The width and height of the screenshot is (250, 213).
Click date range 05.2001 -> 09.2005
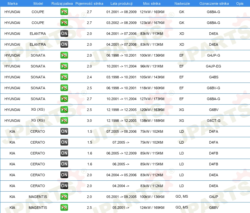click(x=121, y=197)
